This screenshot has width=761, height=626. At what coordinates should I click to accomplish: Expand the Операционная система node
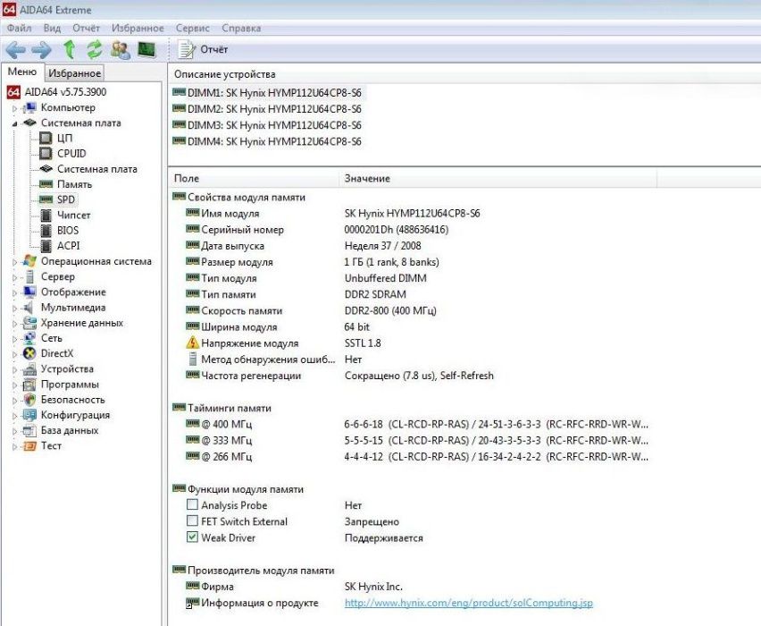(x=14, y=262)
